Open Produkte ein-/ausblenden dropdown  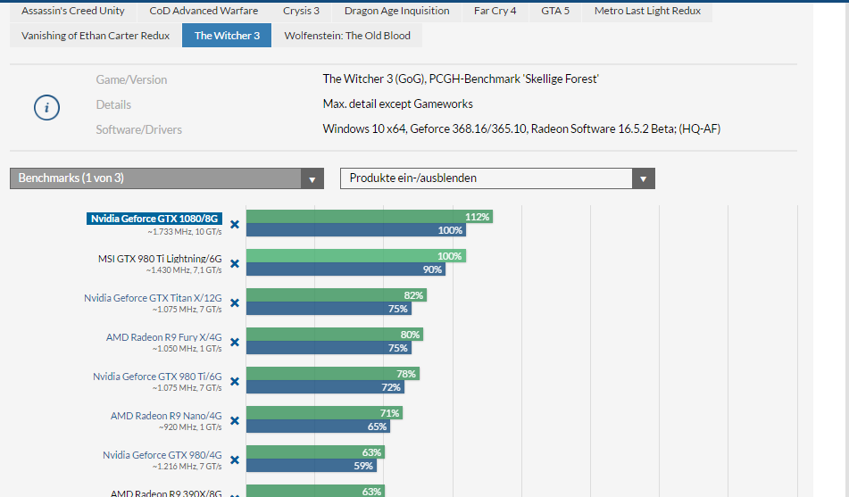(x=497, y=178)
